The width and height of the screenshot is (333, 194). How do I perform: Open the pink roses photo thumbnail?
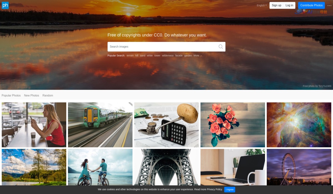click(x=233, y=125)
